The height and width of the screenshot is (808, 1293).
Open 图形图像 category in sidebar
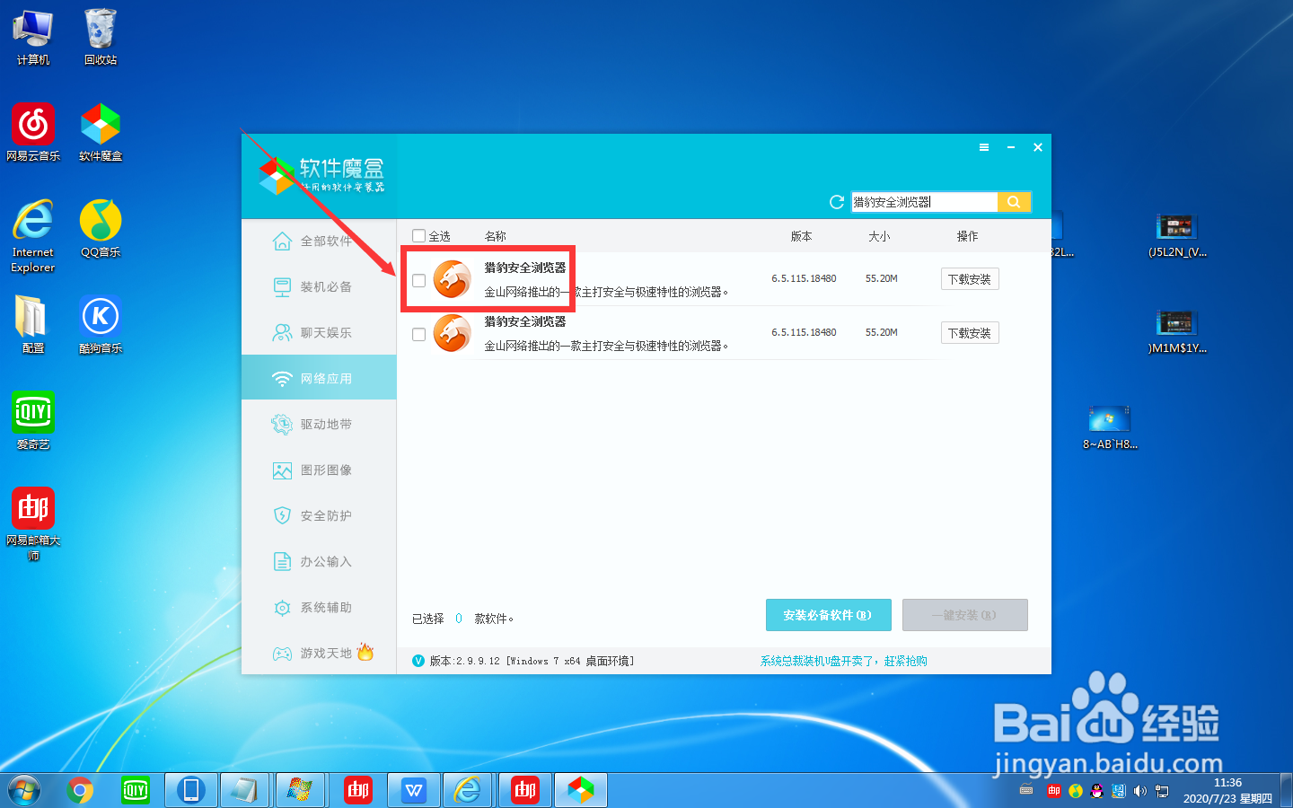tap(319, 470)
